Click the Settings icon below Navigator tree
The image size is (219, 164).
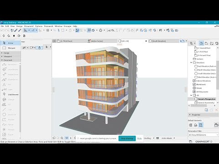[x=206, y=110]
